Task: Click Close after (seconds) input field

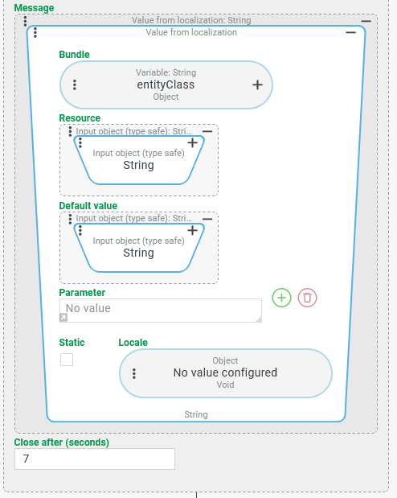Action: point(95,459)
